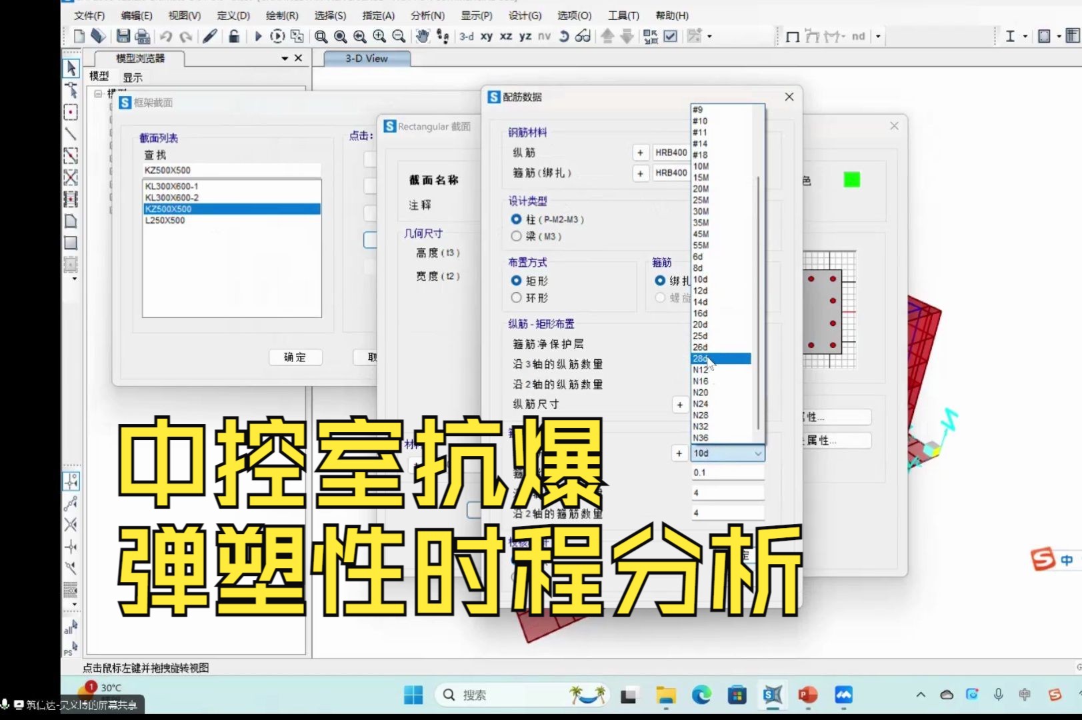Click the Redo arrow in the toolbar
The width and height of the screenshot is (1082, 720).
coord(186,37)
